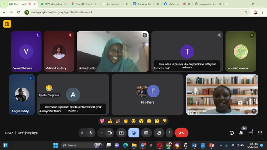Open audio settings chevron beside camera button

(102, 133)
